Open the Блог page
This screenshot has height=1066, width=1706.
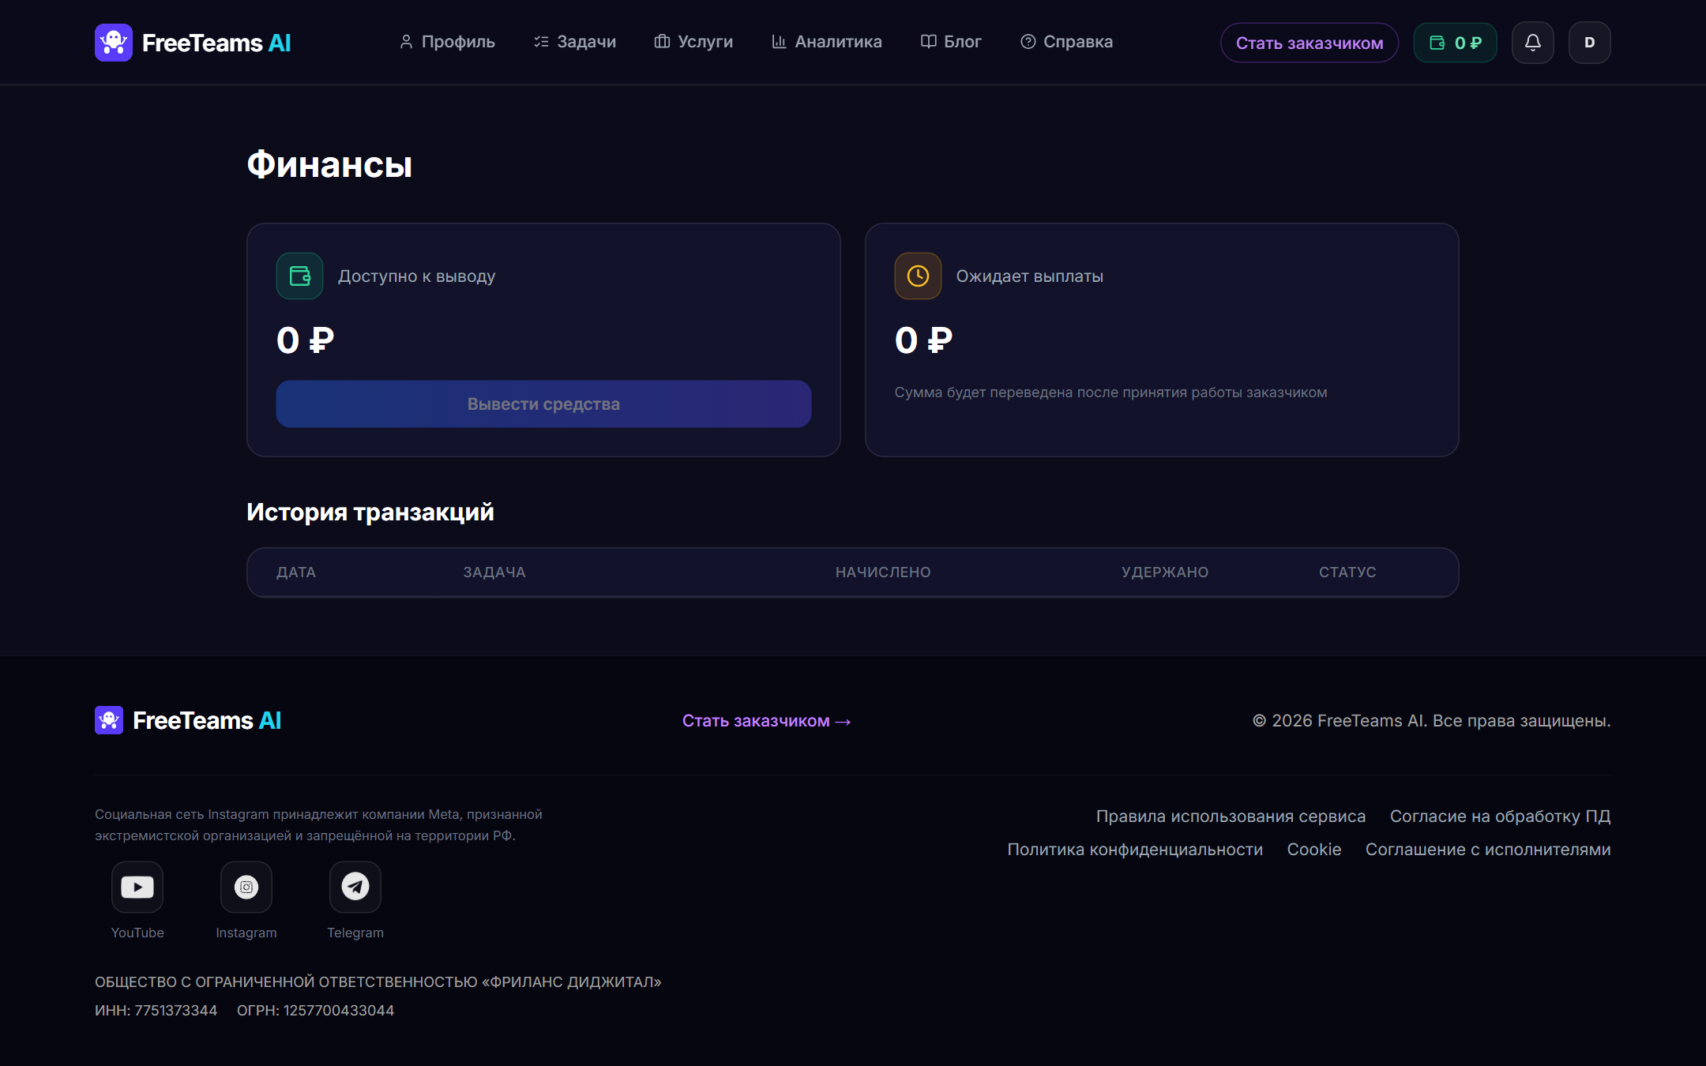[x=951, y=42]
